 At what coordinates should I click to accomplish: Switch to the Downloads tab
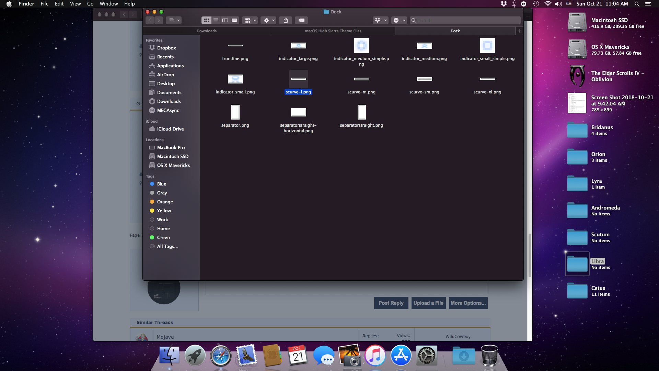point(207,31)
